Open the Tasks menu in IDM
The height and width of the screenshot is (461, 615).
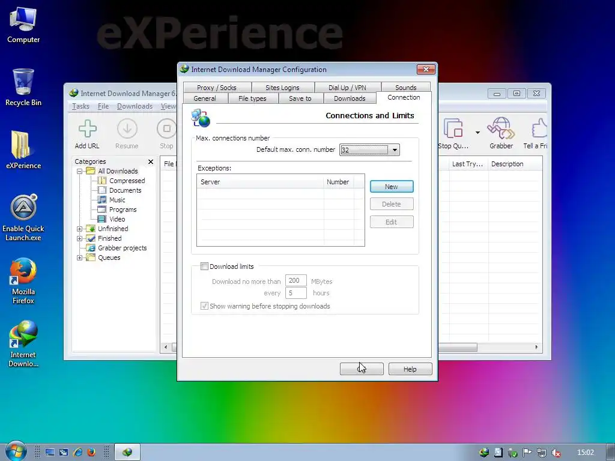[x=81, y=106]
